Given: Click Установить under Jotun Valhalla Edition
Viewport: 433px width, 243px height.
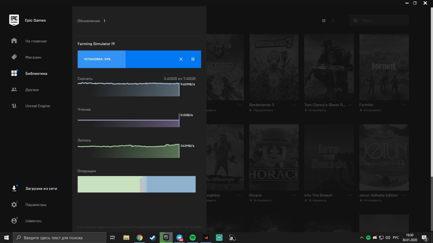Looking at the screenshot, I should (370, 200).
